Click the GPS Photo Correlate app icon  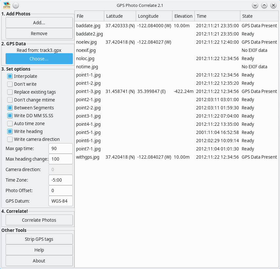point(7,5)
